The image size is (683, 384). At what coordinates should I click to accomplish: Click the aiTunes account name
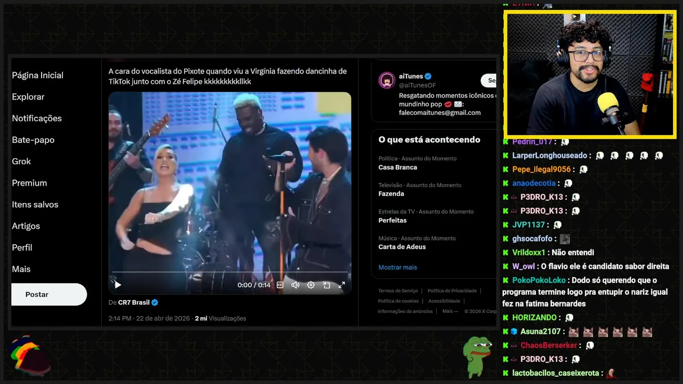[411, 76]
